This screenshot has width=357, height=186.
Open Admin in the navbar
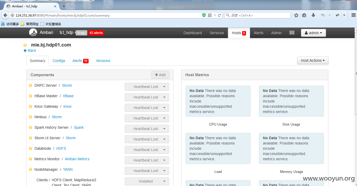point(276,33)
